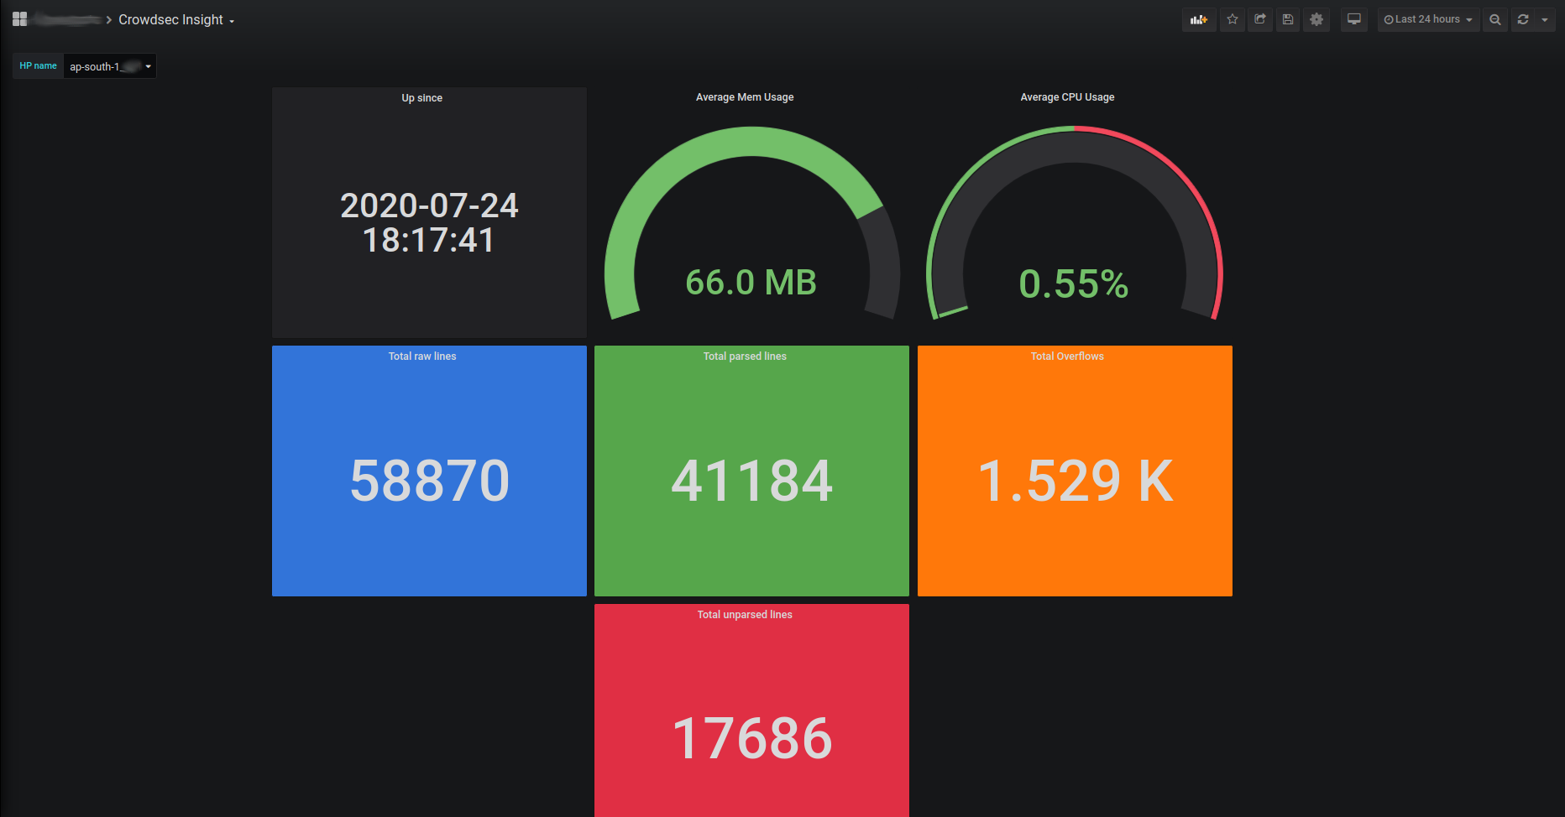This screenshot has width=1565, height=817.
Task: Expand the refresh interval dropdown arrow
Action: (1545, 19)
